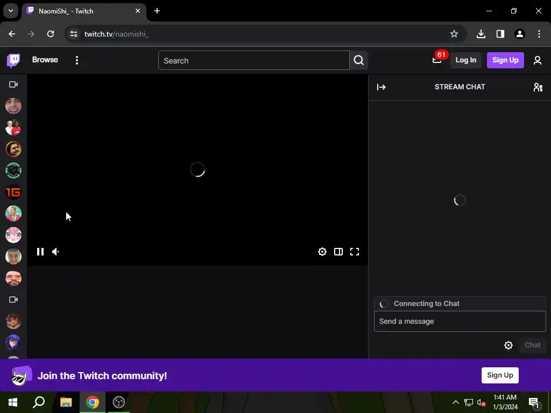Open Chrome downloads icon
Viewport: 551px width, 413px height.
481,34
